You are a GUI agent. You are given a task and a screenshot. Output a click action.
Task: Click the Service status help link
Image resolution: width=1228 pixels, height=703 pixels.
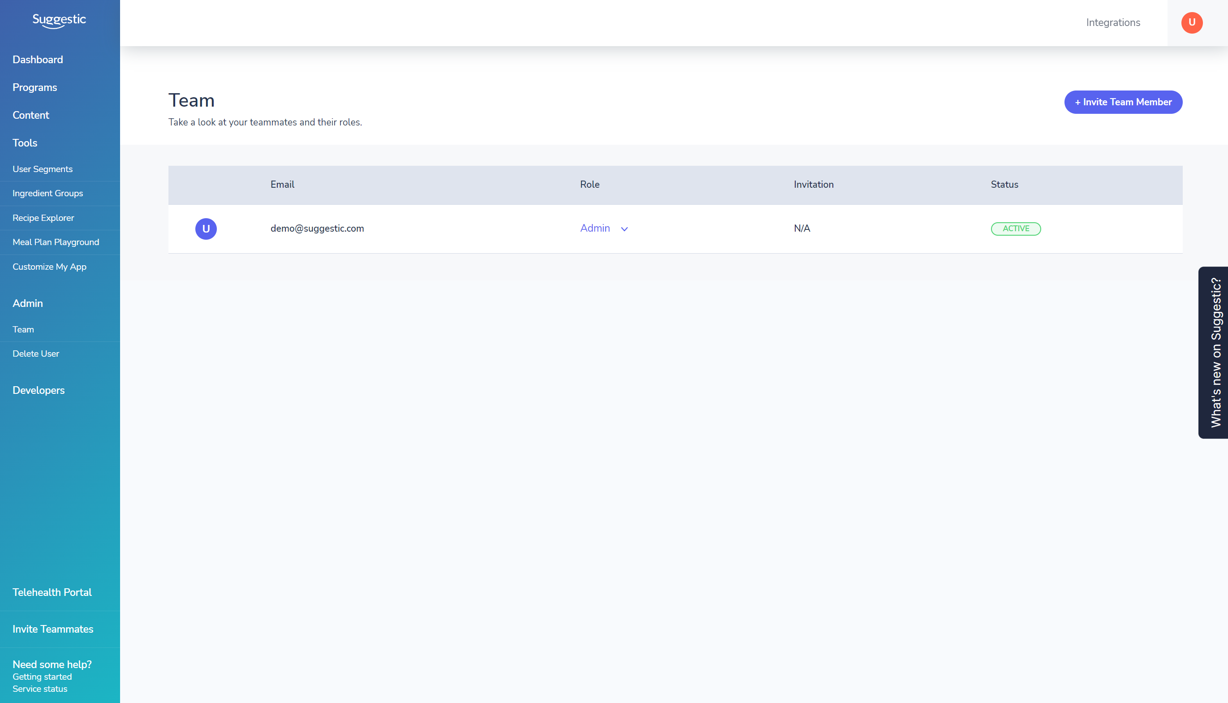coord(40,689)
